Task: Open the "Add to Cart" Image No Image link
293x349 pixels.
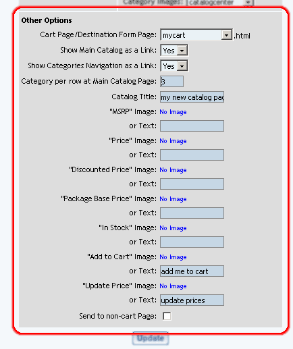Action: coord(173,257)
